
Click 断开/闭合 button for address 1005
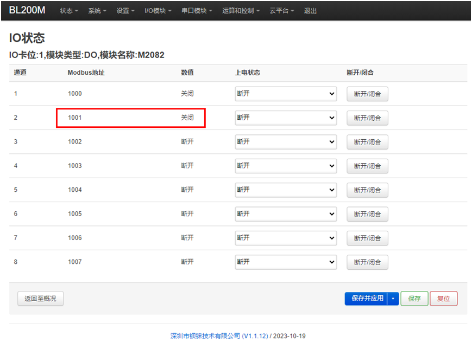coord(367,214)
